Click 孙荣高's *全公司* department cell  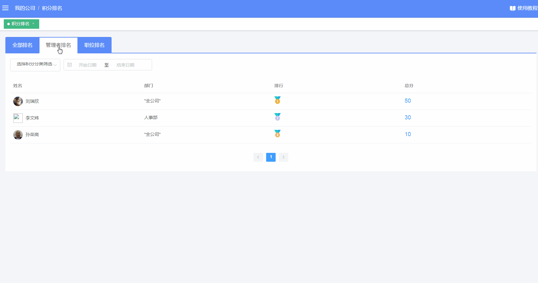coord(152,135)
